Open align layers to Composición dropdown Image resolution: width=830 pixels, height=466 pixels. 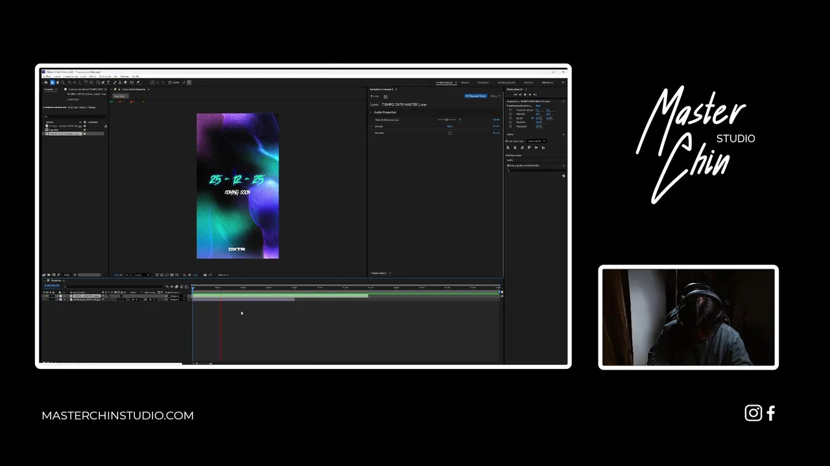tap(536, 141)
